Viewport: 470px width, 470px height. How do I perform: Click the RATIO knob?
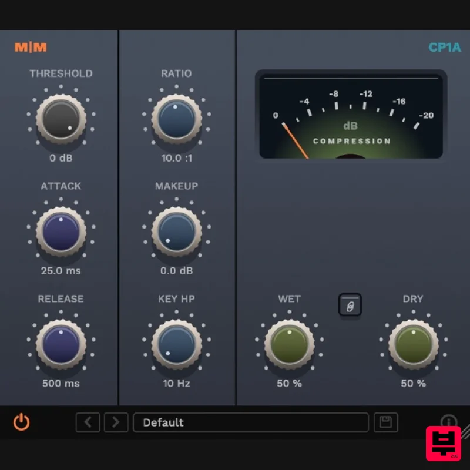(176, 117)
